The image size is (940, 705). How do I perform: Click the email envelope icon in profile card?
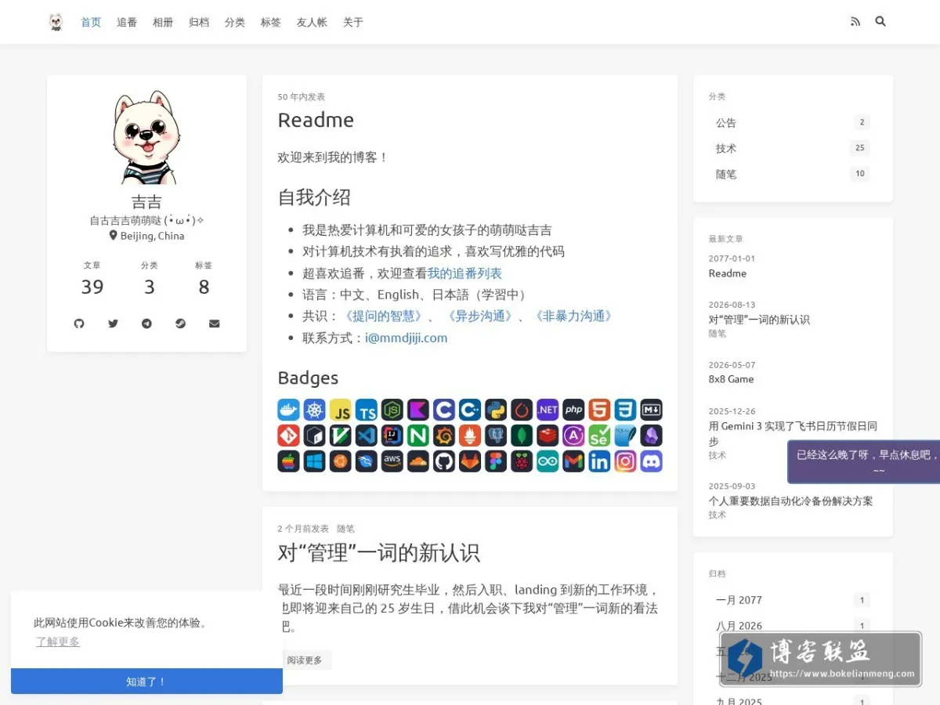click(x=215, y=324)
